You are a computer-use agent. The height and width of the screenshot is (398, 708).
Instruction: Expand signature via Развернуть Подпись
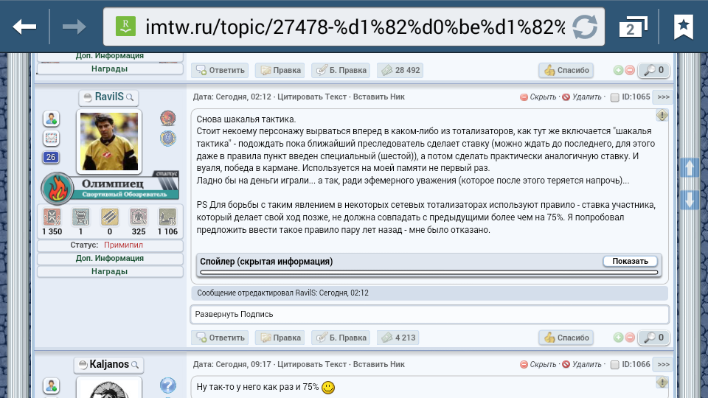coord(234,314)
